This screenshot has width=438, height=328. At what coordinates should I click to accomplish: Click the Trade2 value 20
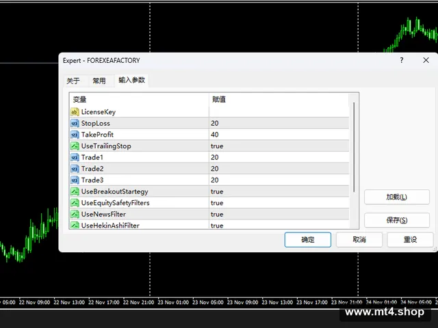(214, 169)
